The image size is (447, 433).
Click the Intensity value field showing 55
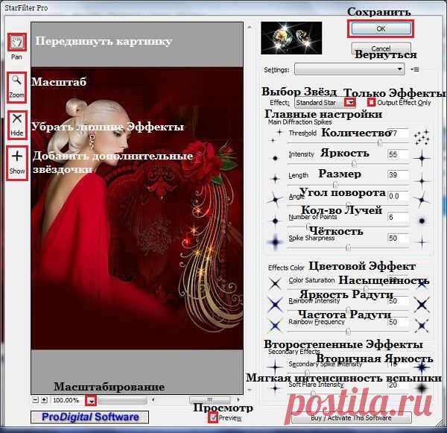[398, 154]
